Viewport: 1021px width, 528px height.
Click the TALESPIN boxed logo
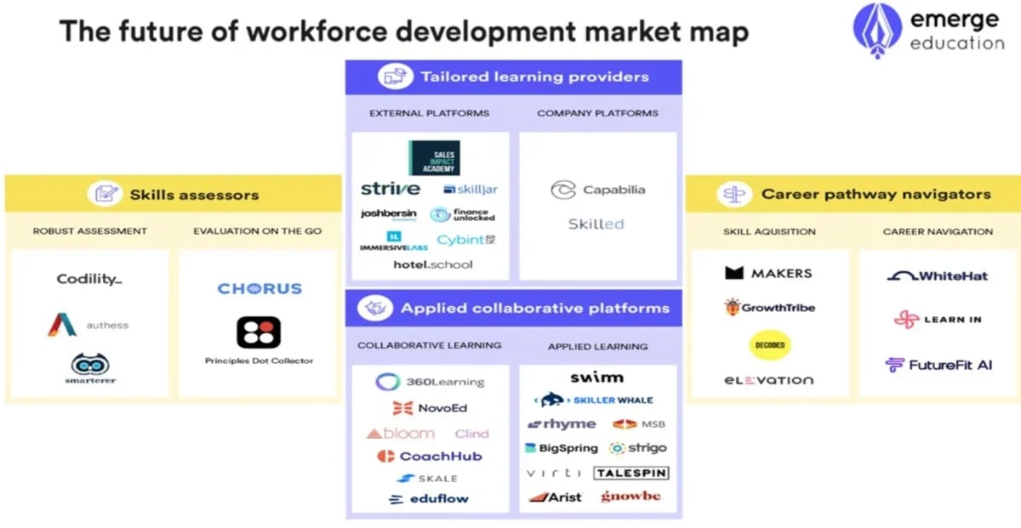[631, 473]
